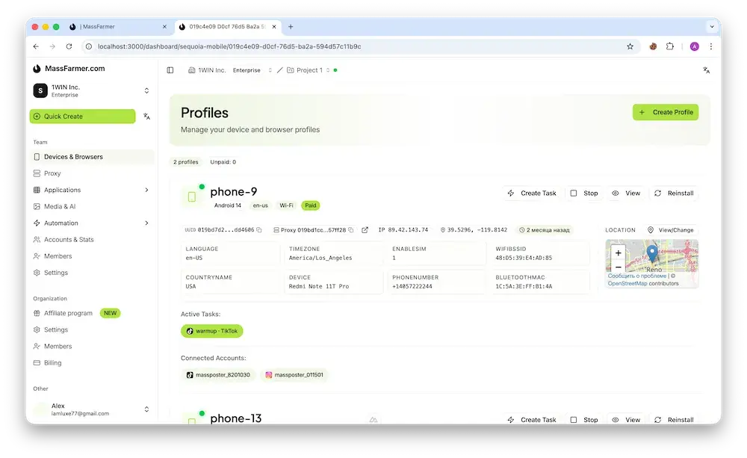The image size is (747, 458).
Task: Click the Create Profile button
Action: click(666, 112)
